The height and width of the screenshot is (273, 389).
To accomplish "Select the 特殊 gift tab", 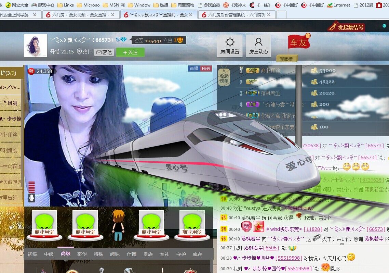I will point(98,254).
